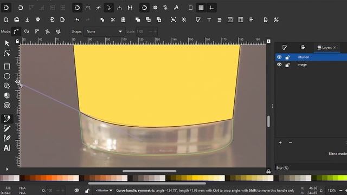
Task: Select the 3D box tool
Action: pyautogui.click(x=7, y=95)
